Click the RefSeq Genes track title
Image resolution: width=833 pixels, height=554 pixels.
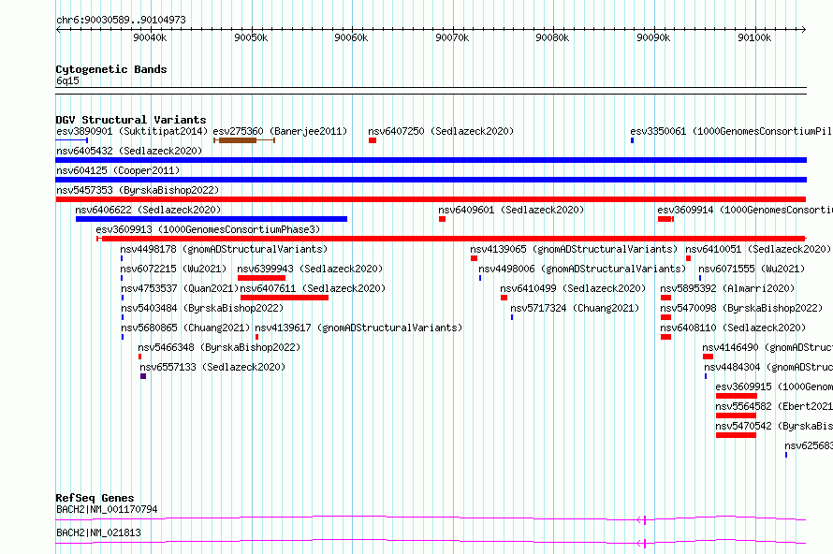pyautogui.click(x=95, y=498)
